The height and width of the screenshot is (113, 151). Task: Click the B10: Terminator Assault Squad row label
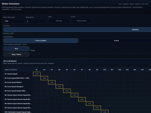pos(18,112)
